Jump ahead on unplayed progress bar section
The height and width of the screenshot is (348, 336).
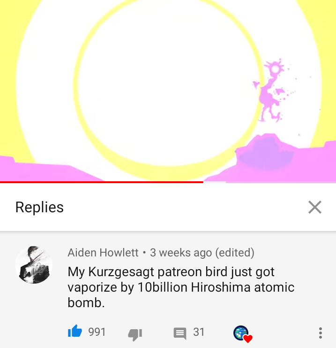[x=269, y=182]
